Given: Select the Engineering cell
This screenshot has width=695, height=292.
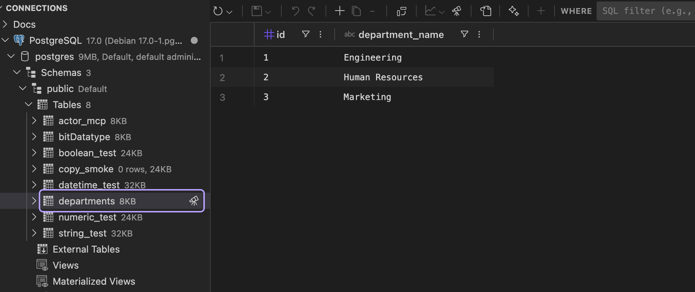Looking at the screenshot, I should pos(373,57).
